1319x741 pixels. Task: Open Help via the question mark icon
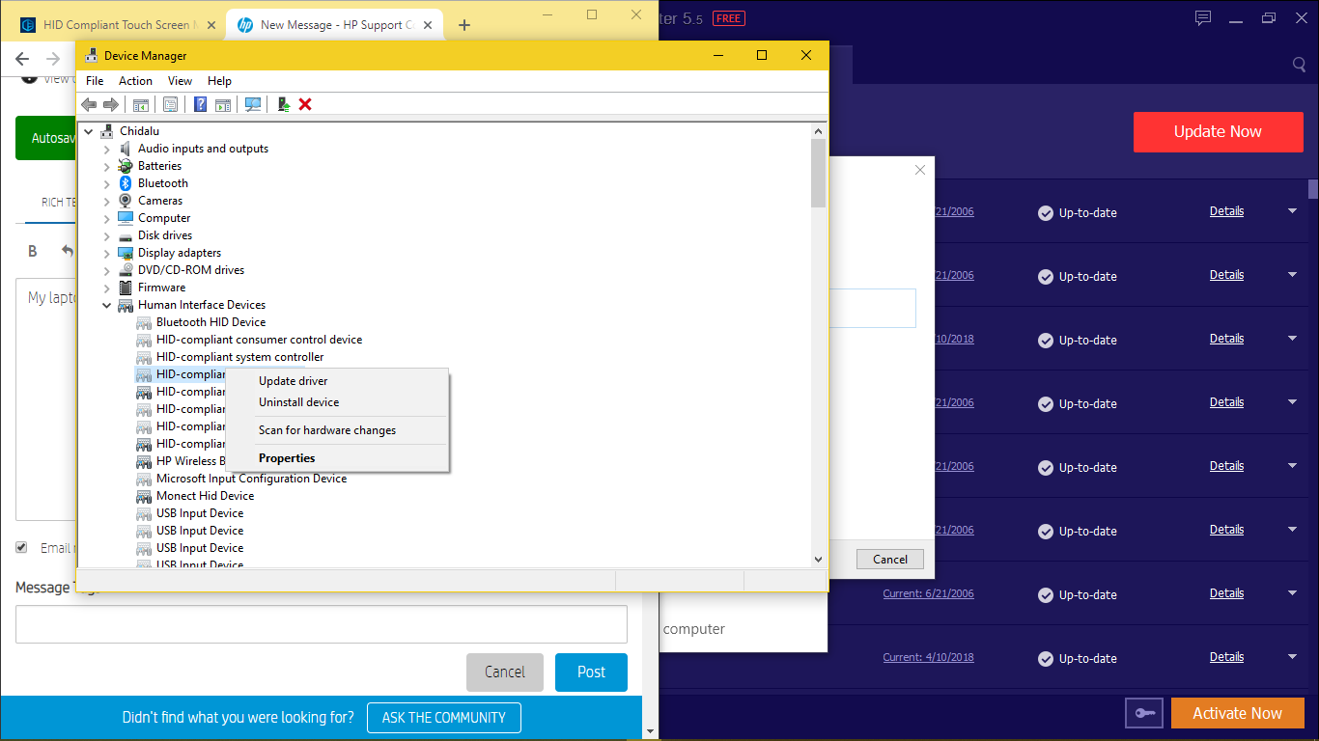(200, 104)
